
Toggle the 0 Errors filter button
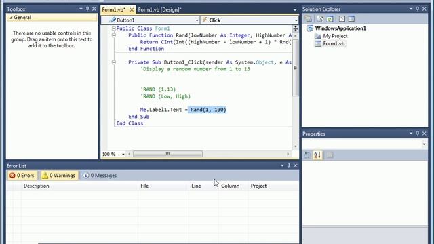22,176
